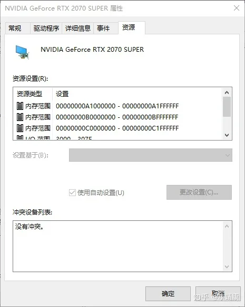This screenshot has width=245, height=307.
Task: Select memory chip icon for B0000000 range
Action: [20, 117]
